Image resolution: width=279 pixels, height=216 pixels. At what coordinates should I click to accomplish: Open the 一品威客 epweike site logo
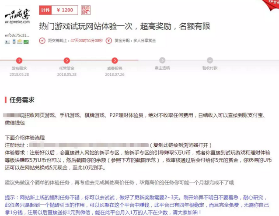point(17,17)
